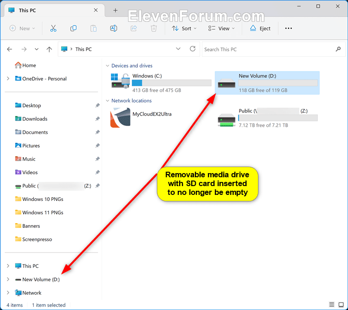The height and width of the screenshot is (310, 348).
Task: Open the See more three-dots menu
Action: point(288,28)
